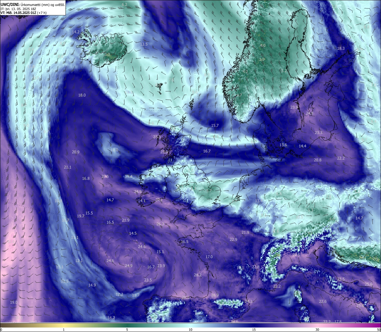
Task: Click the 17.0 value over France
Action: tap(209, 257)
